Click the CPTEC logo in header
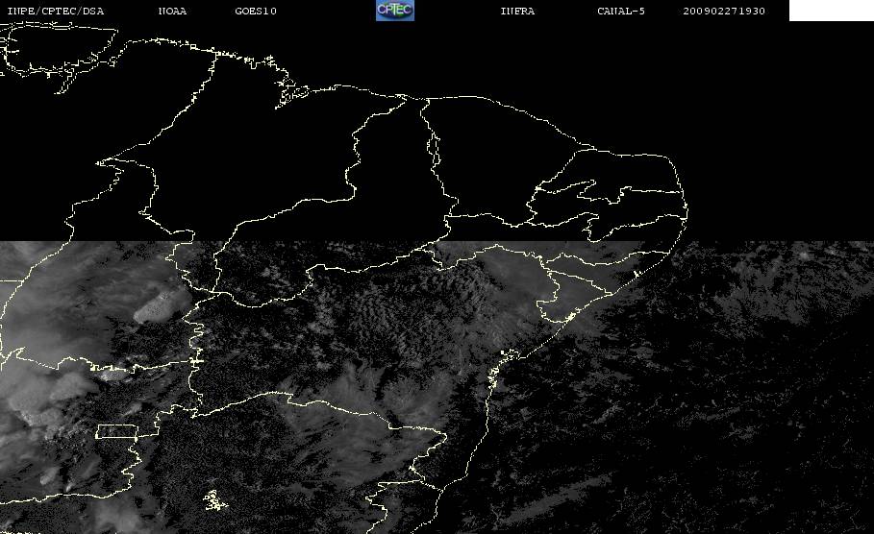The image size is (874, 534). pos(395,11)
